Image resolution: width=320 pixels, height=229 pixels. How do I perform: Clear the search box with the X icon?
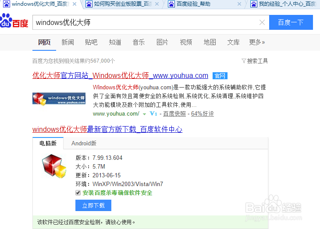tap(262, 22)
